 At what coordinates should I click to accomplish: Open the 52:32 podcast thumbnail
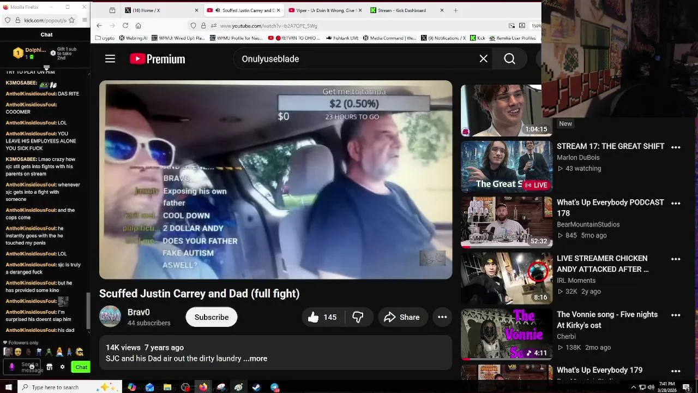pyautogui.click(x=506, y=222)
